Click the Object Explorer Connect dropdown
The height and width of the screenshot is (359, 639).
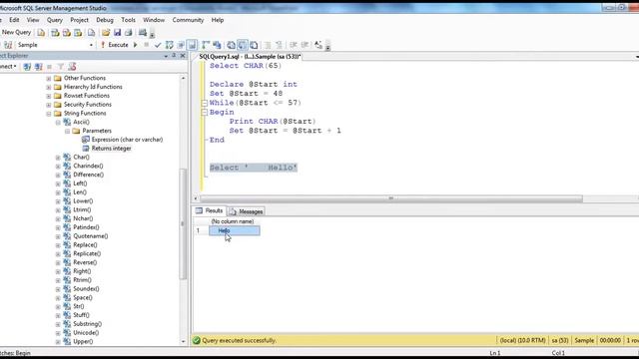tap(8, 67)
